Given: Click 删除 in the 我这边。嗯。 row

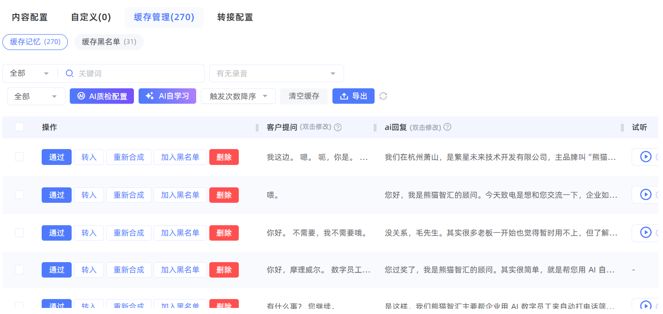Looking at the screenshot, I should point(224,157).
